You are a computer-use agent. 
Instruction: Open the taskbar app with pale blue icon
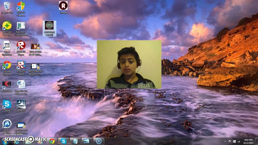point(75,141)
